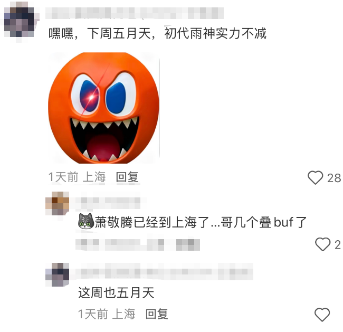This screenshot has height=332, width=343.
Task: Open avatar of the 萧敬腾 reply author
Action: coord(58,203)
